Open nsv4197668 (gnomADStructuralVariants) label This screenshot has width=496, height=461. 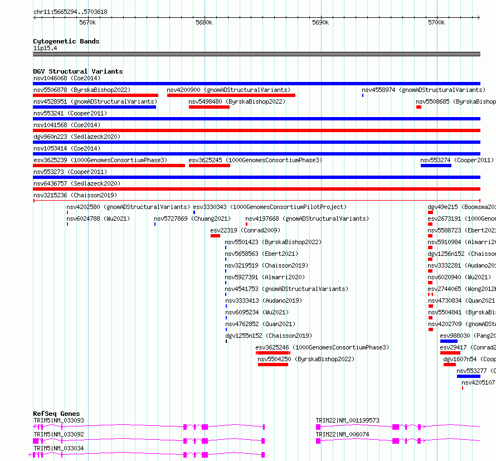[307, 219]
